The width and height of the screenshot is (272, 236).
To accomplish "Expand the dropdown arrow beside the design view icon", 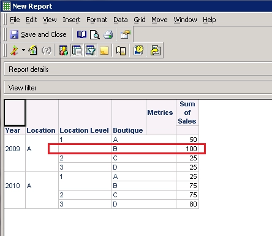I will (23, 50).
